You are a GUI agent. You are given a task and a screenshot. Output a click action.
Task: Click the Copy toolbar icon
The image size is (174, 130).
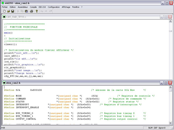pos(22,11)
